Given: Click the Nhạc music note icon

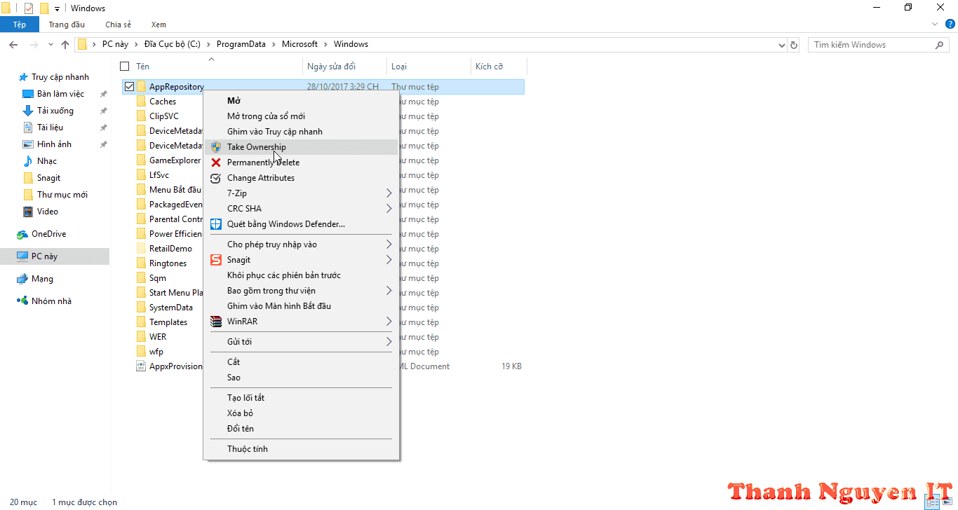Looking at the screenshot, I should [x=28, y=161].
